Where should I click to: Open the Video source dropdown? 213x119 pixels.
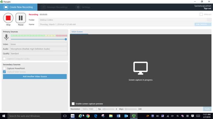pos(39,44)
